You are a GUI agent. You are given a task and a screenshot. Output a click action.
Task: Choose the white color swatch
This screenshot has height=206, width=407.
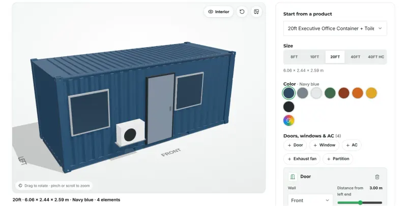coord(316,93)
